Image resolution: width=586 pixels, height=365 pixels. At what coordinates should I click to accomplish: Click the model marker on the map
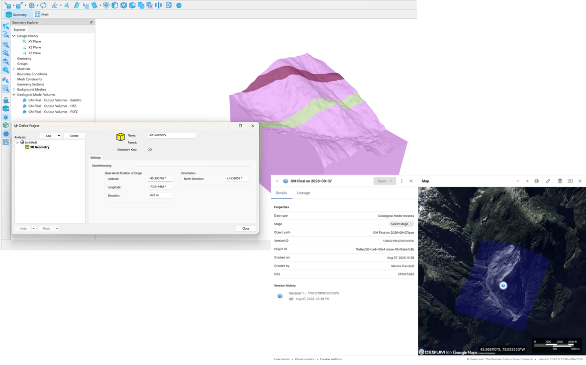coord(503,285)
